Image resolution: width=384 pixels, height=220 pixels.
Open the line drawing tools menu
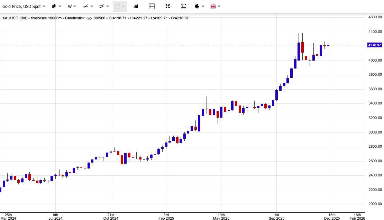pyautogui.click(x=88, y=6)
